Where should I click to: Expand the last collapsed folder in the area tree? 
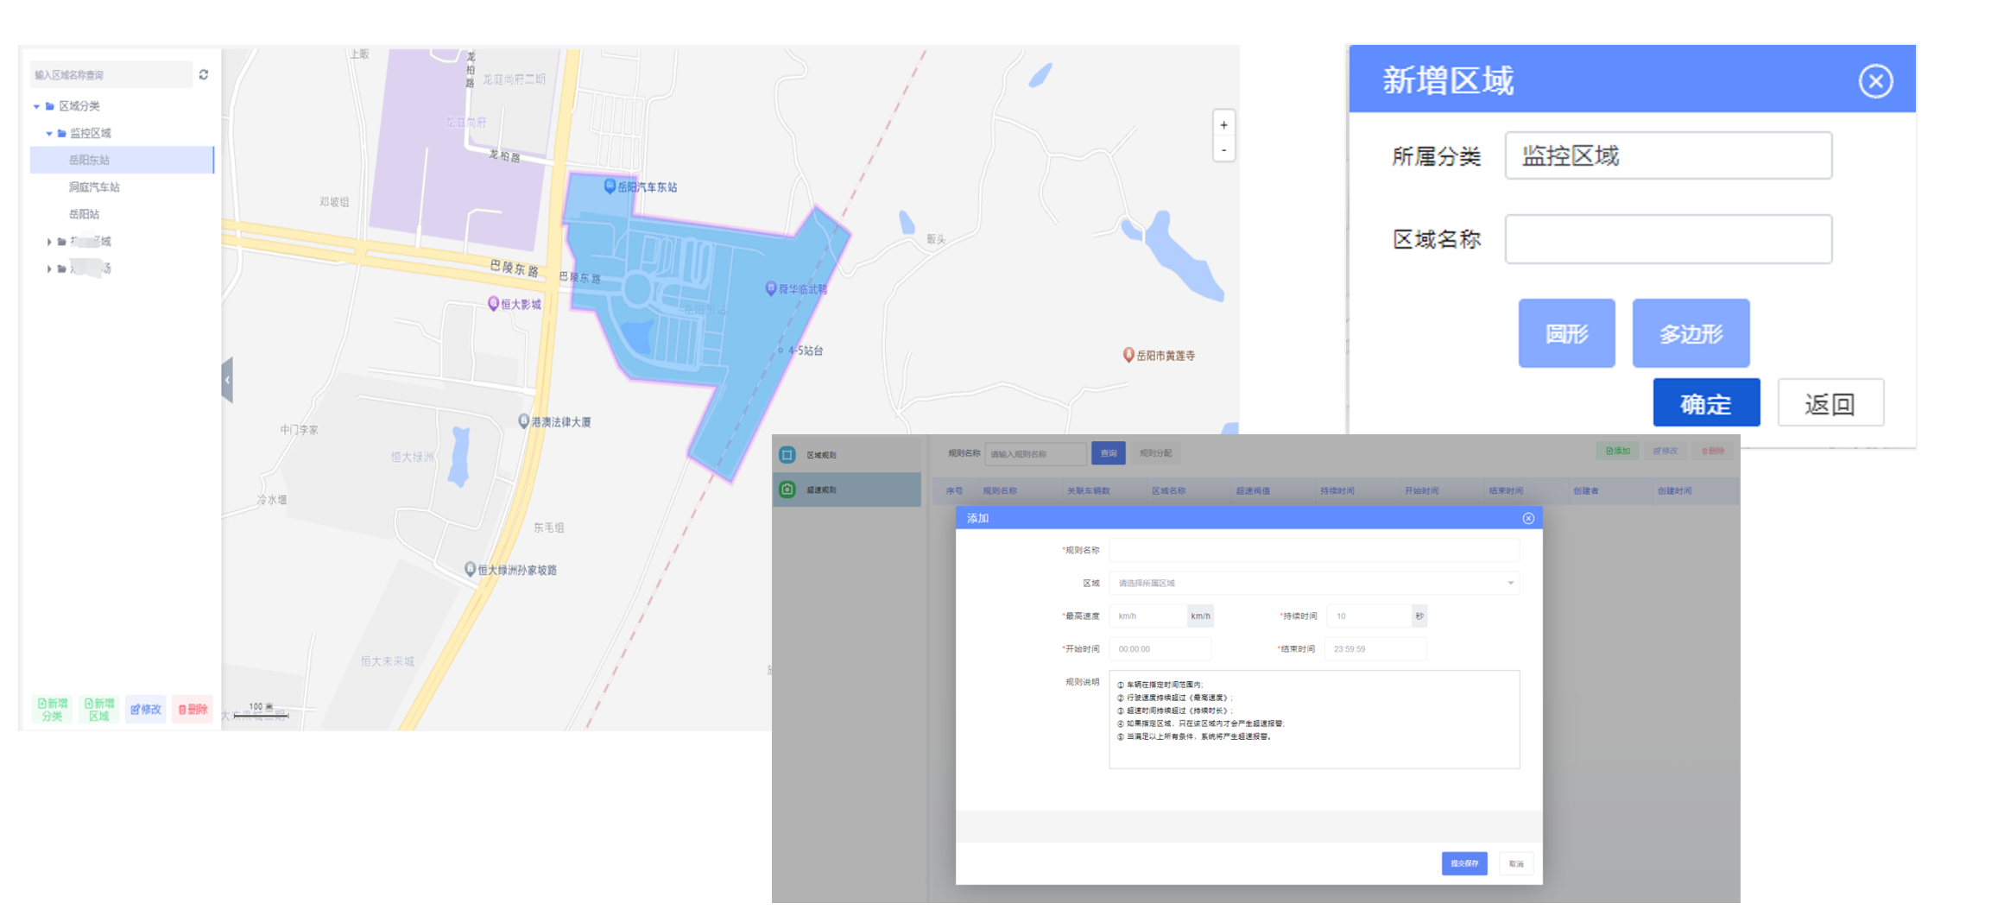(x=48, y=269)
